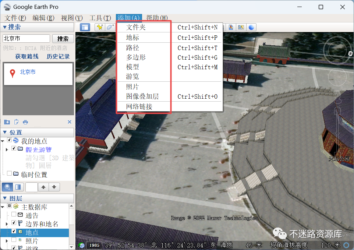354x250 pixels.
Task: Move item up with the up arrow
Action: [x=43, y=187]
